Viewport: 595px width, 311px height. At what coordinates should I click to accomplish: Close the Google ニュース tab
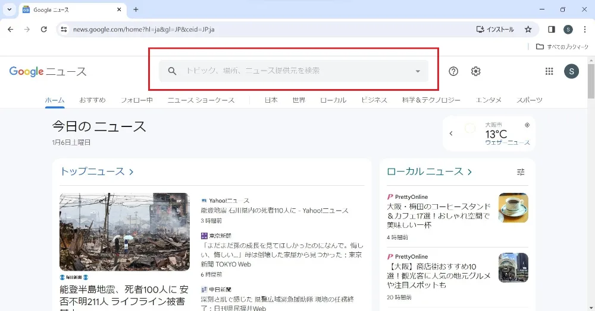click(119, 9)
